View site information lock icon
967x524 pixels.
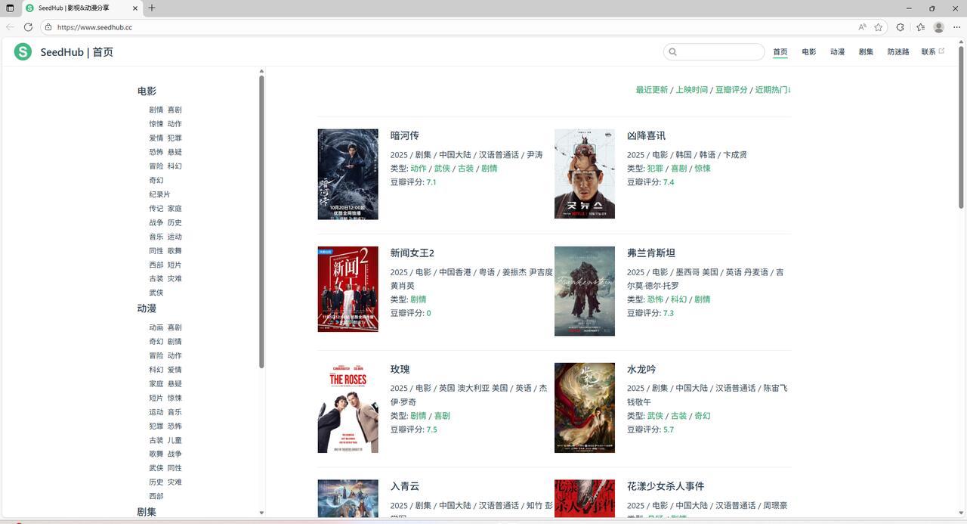[x=48, y=27]
